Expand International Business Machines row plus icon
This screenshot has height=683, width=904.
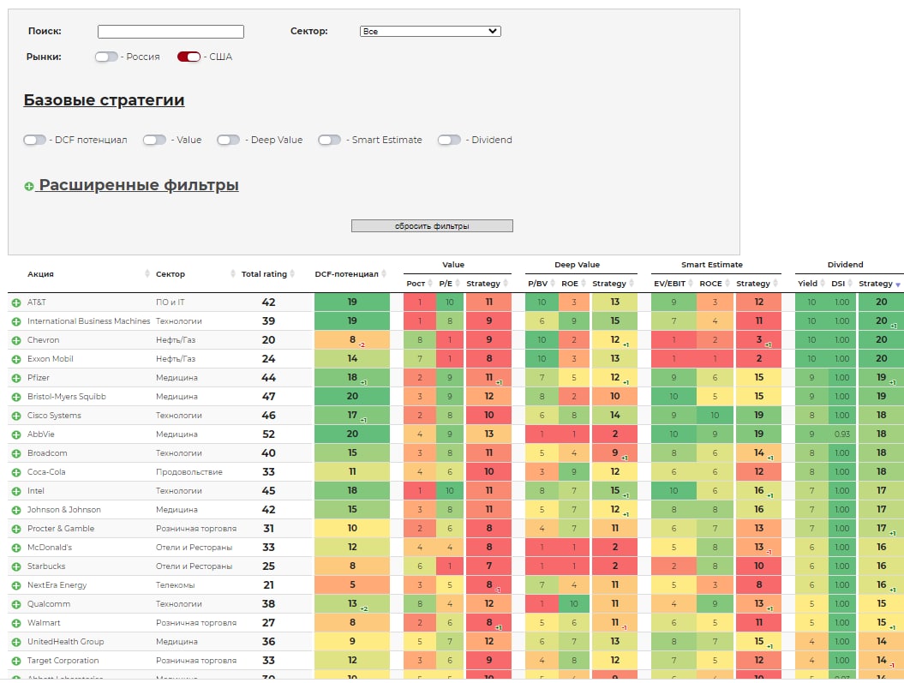(x=16, y=321)
